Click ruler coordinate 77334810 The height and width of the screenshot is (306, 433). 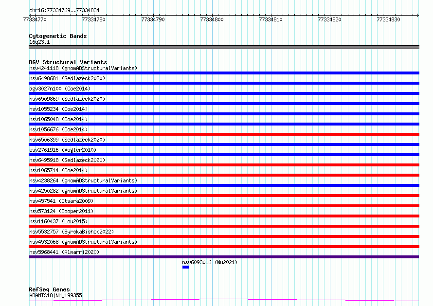click(271, 19)
